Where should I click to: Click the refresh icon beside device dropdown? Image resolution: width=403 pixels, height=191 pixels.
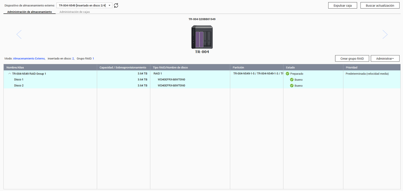click(x=116, y=6)
